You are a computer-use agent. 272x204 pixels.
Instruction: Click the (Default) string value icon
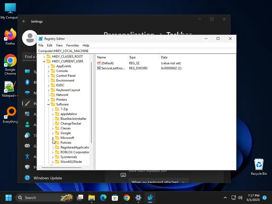click(x=99, y=63)
